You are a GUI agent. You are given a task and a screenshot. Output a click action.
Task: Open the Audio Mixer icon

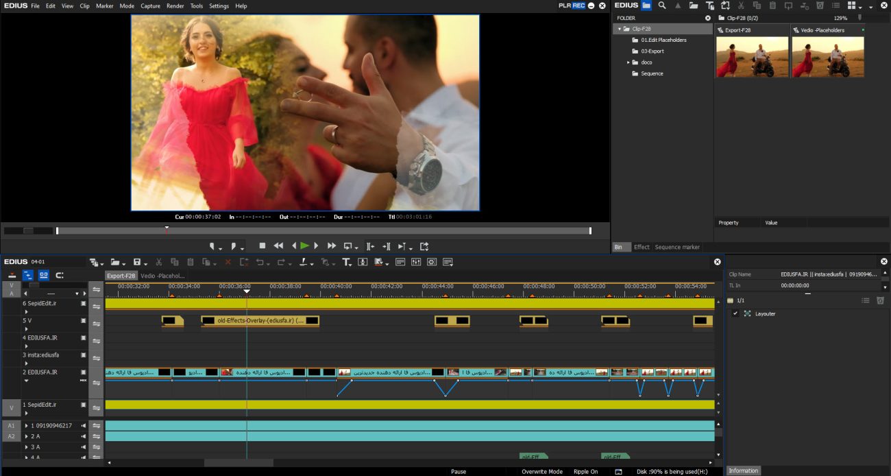click(416, 262)
